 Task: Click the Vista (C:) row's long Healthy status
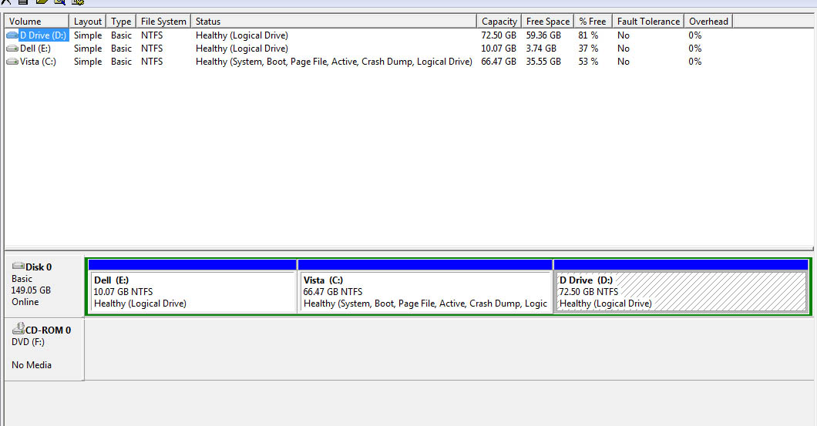(334, 62)
